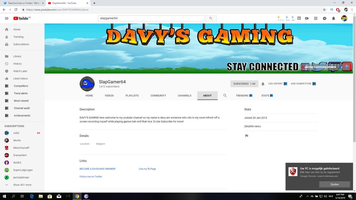Reload the page in Chrome
Viewport: 356px width, 200px height.
click(16, 9)
